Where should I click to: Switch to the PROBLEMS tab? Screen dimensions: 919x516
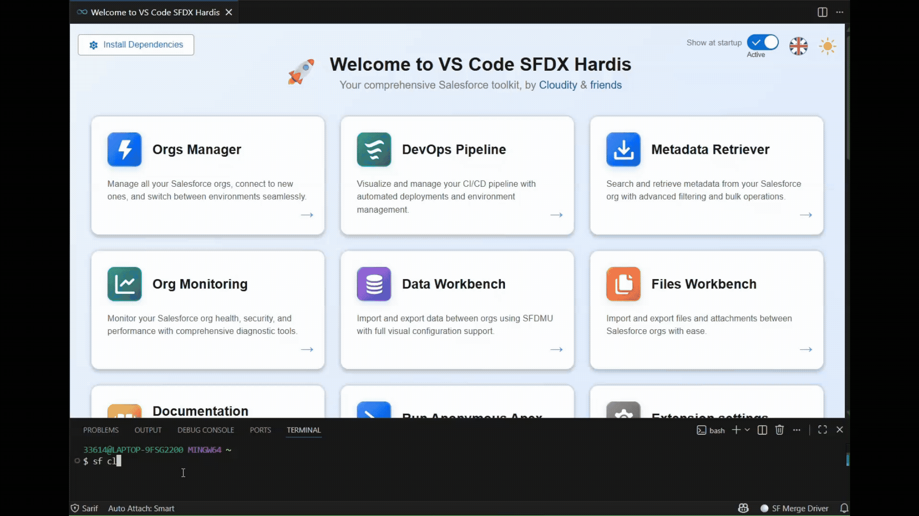coord(101,430)
